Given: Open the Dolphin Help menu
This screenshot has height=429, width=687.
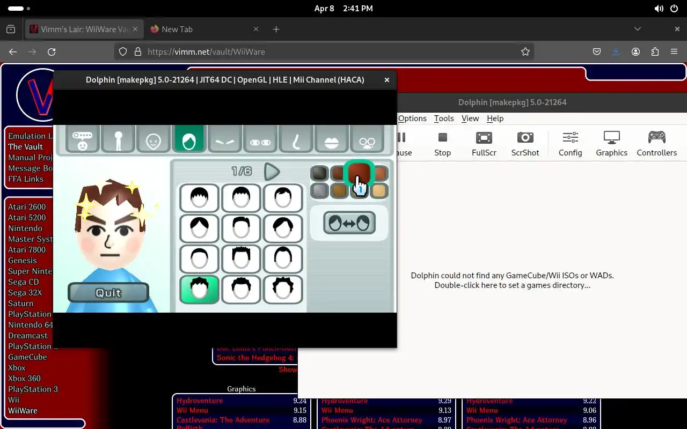Looking at the screenshot, I should tap(495, 119).
